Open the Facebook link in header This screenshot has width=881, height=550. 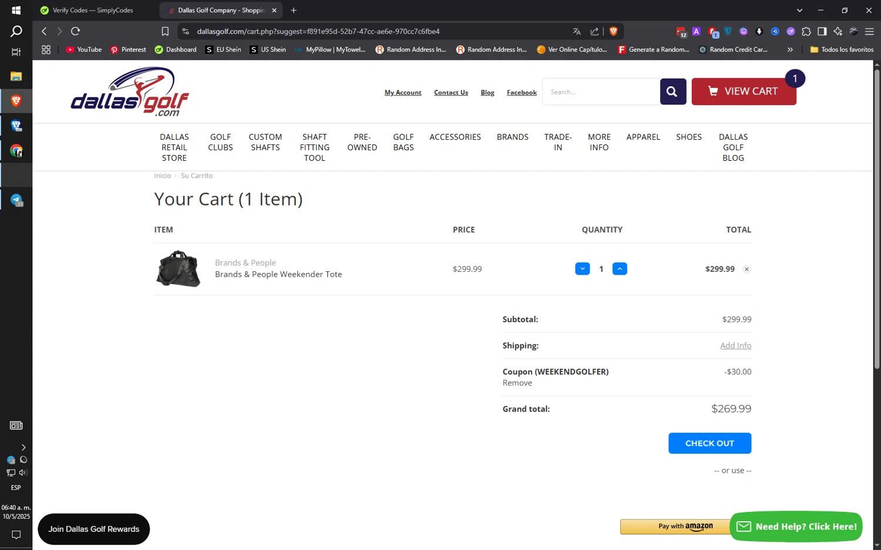pyautogui.click(x=522, y=93)
